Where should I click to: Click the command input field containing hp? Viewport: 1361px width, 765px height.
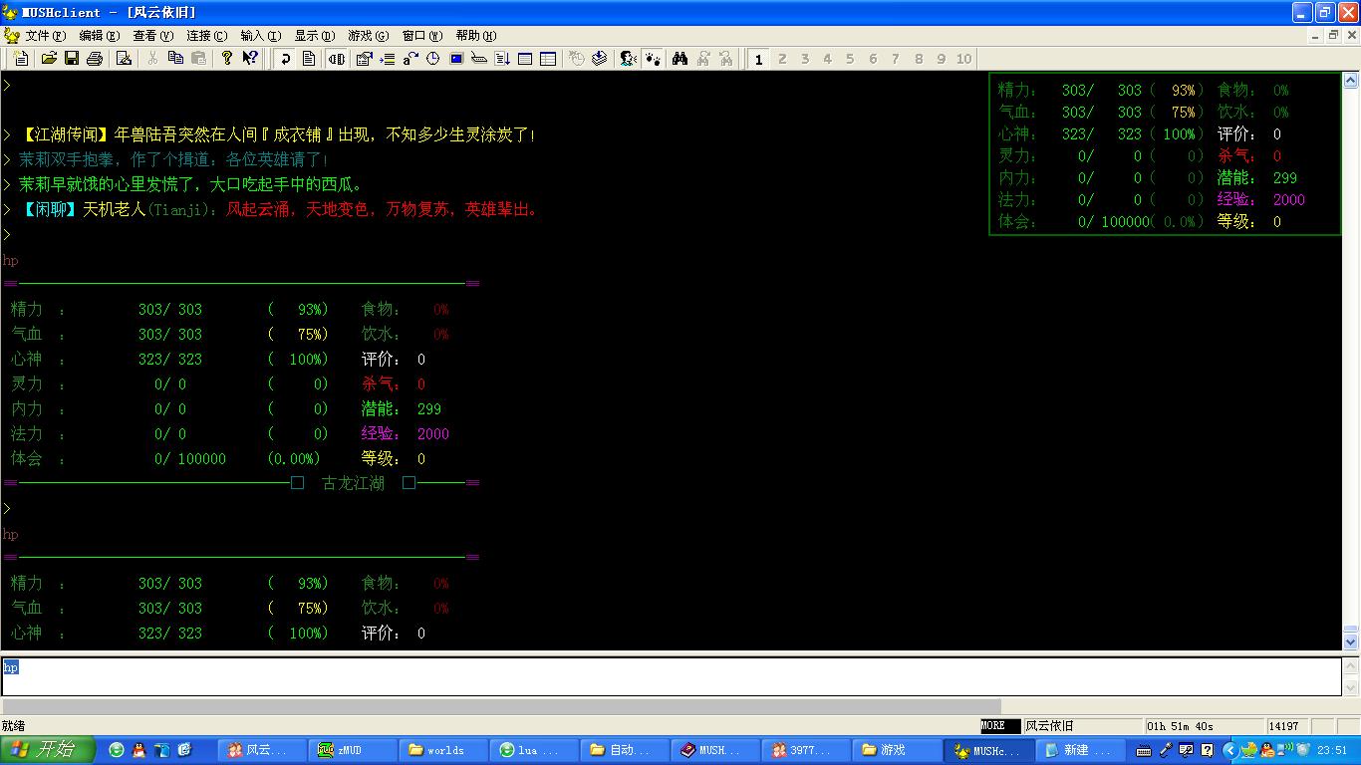671,676
